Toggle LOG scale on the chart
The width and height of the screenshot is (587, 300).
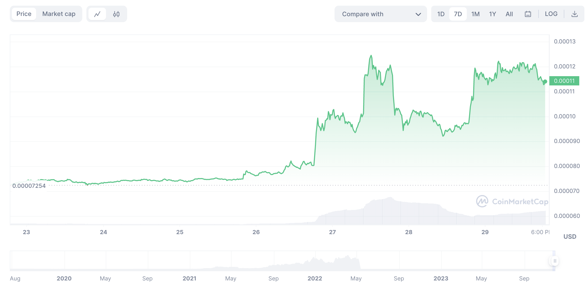[x=551, y=14]
